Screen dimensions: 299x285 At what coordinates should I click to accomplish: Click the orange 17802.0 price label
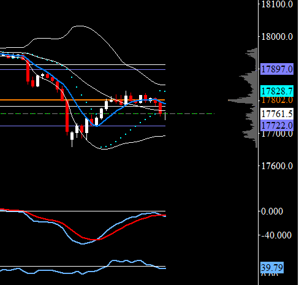[277, 100]
